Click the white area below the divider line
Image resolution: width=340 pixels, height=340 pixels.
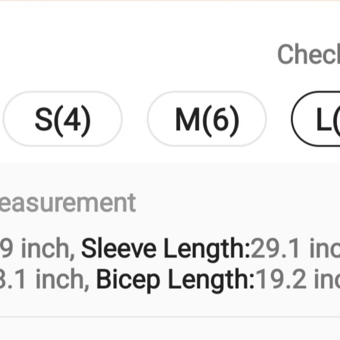[x=170, y=329]
